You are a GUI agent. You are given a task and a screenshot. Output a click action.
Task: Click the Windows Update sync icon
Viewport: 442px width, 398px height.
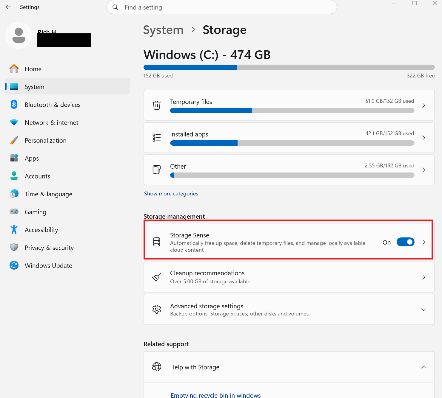click(14, 265)
